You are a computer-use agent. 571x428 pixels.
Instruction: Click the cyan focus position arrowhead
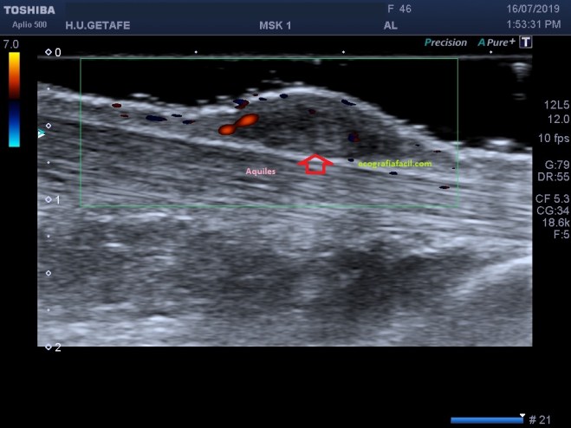[x=41, y=133]
